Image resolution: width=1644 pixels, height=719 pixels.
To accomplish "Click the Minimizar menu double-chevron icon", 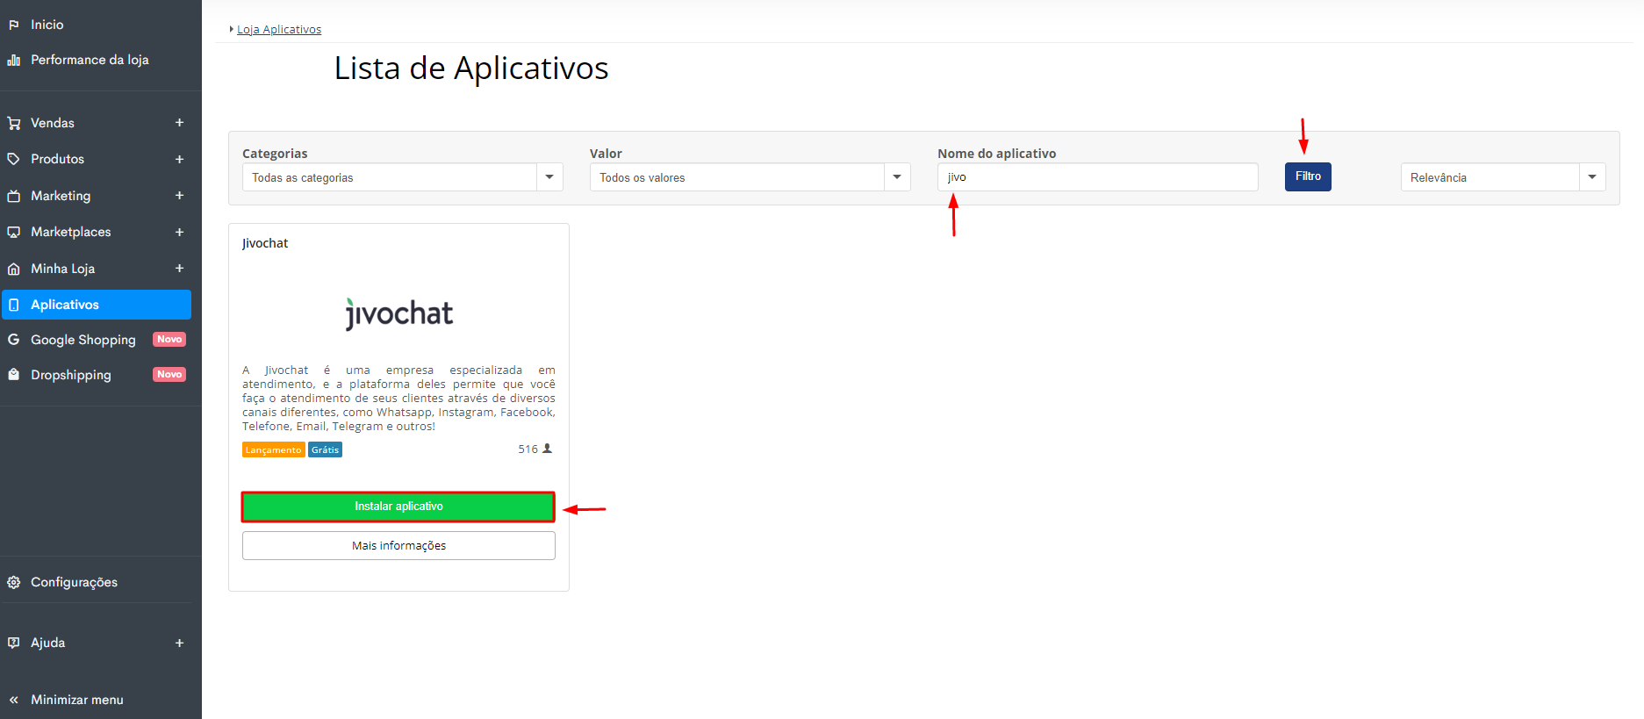I will pos(14,700).
